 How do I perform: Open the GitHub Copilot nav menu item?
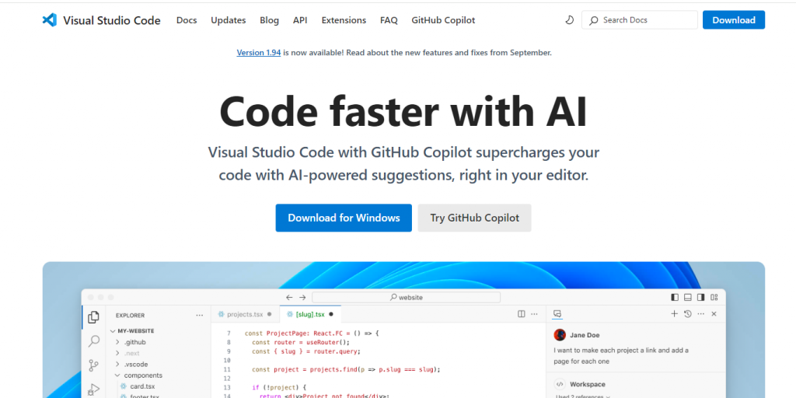pos(443,20)
